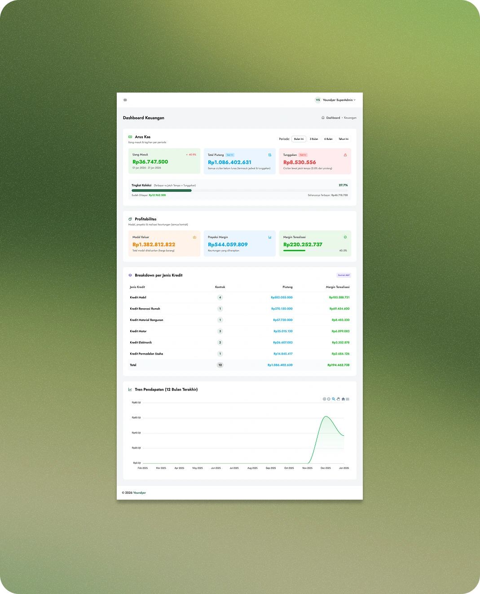Viewport: 480px width, 594px height.
Task: Select the Bulan Ini period option
Action: pyautogui.click(x=299, y=139)
